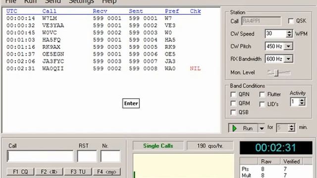Open the File menu
This screenshot has width=317, height=178.
11,1
